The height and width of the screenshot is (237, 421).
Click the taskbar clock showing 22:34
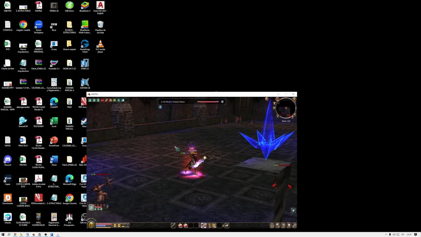[409, 235]
